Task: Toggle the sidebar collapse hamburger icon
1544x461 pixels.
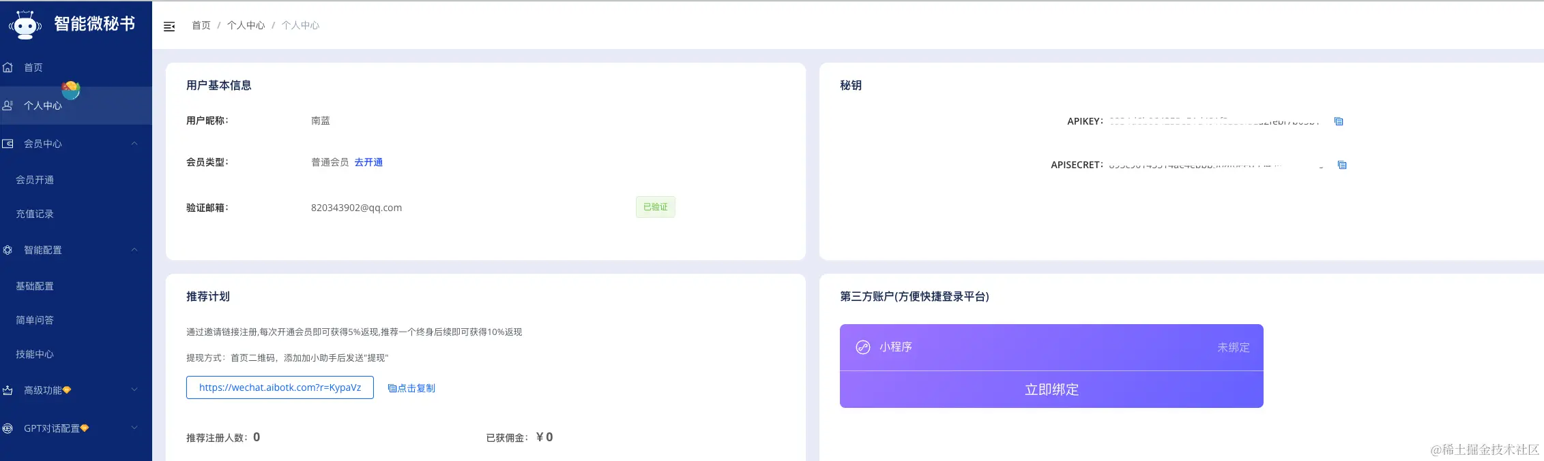Action: [169, 26]
